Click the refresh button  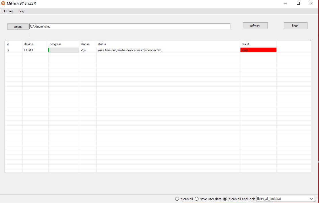(x=255, y=26)
